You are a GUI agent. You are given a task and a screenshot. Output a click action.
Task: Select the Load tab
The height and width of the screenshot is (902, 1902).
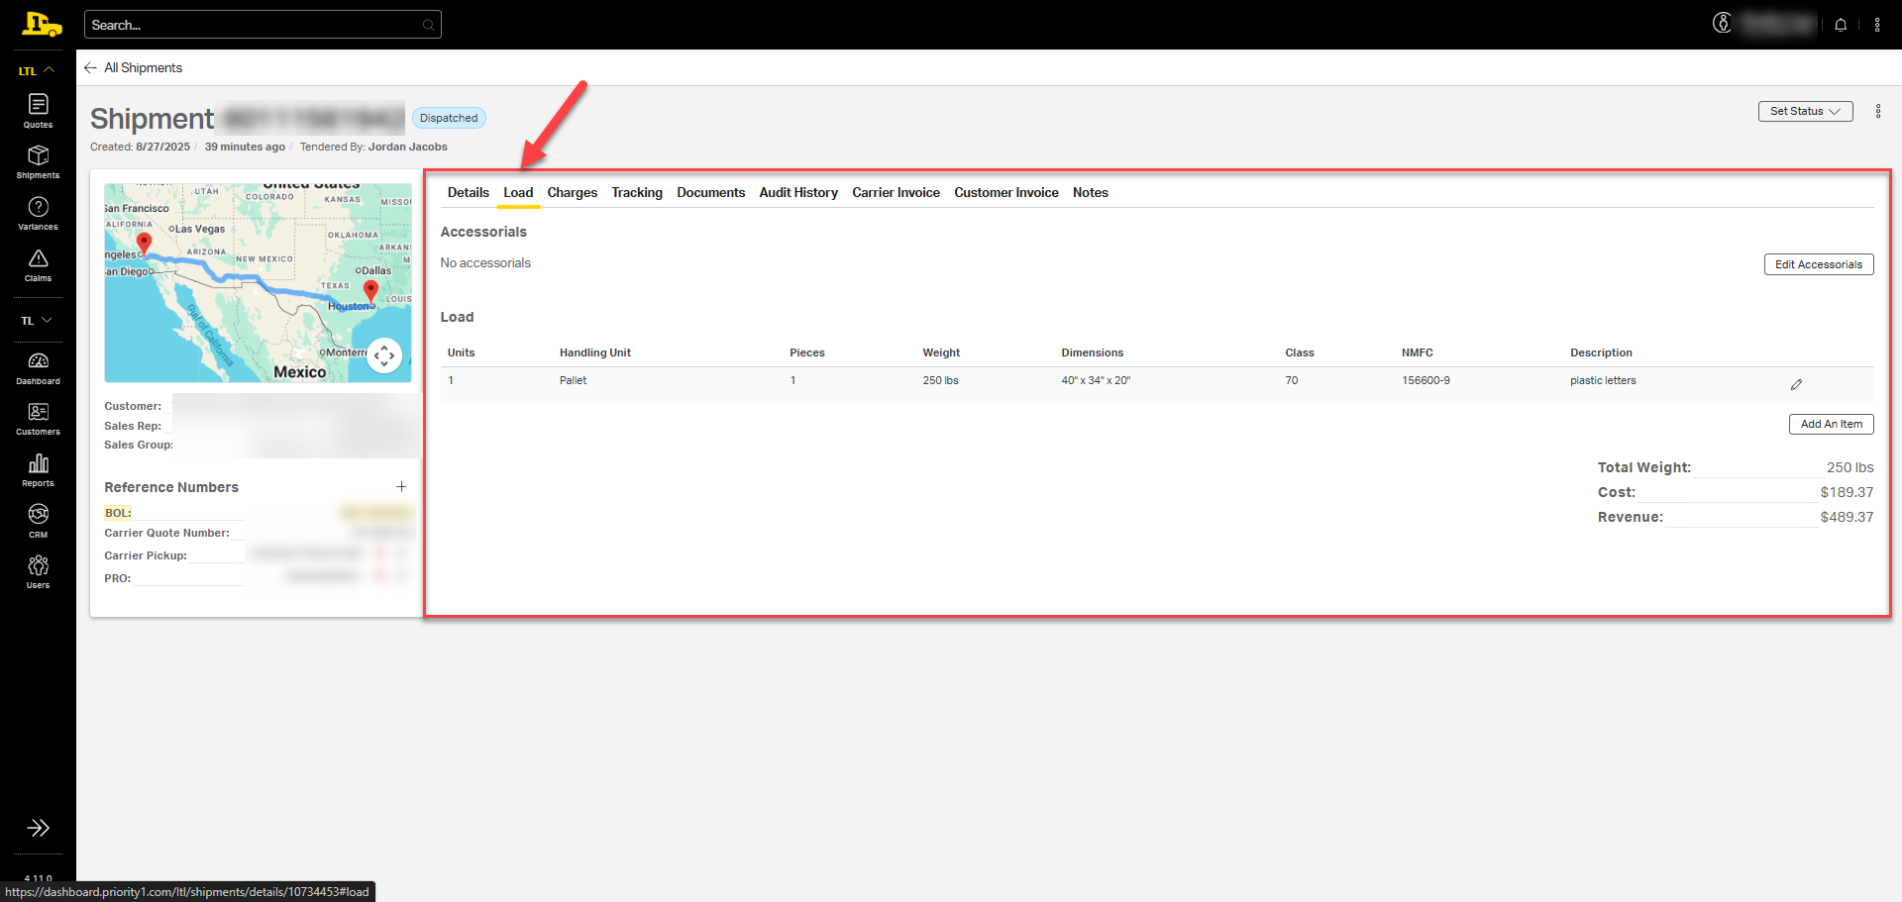pos(518,192)
